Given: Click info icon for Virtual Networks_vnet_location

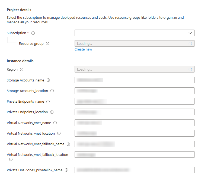Looking at the screenshot, I should [59, 133].
